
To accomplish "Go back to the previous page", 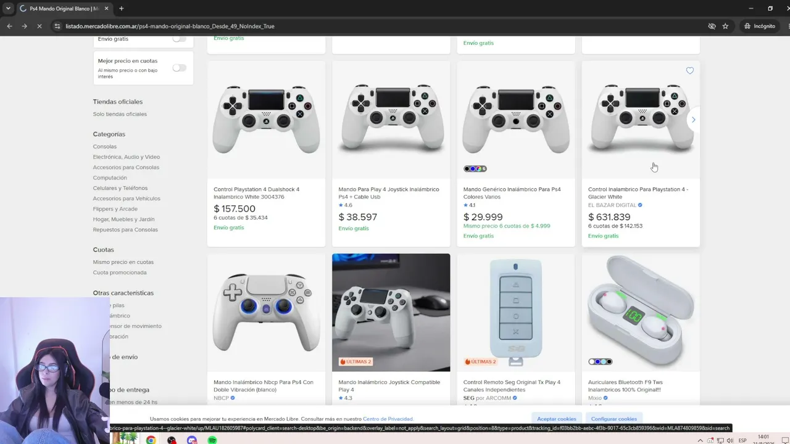I will [9, 26].
